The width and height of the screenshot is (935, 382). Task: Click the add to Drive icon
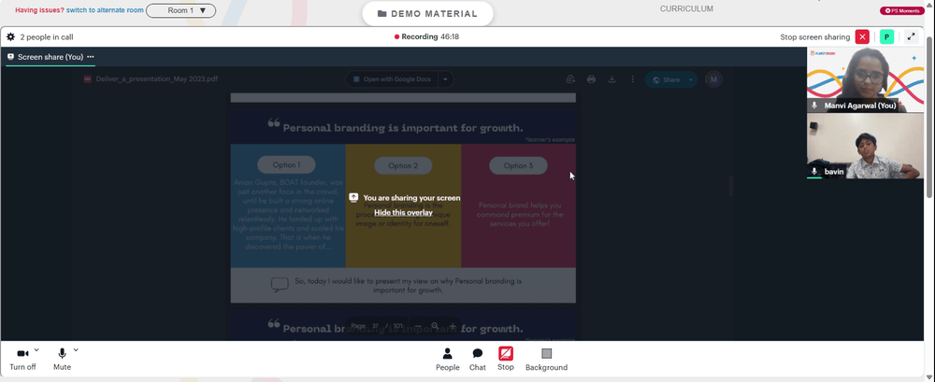tap(570, 79)
